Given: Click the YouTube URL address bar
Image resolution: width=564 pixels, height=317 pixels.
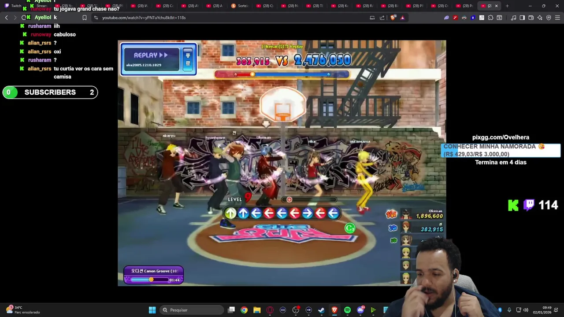Looking at the screenshot, I should pyautogui.click(x=229, y=18).
